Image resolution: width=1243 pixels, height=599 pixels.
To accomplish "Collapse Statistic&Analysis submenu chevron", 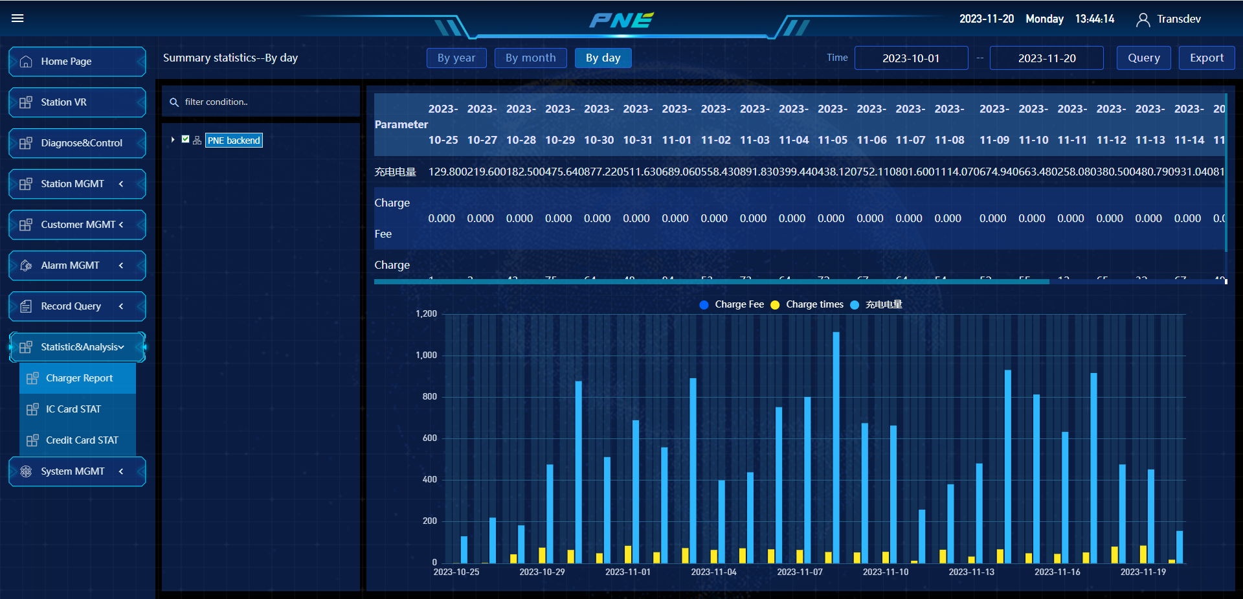I will tap(121, 347).
